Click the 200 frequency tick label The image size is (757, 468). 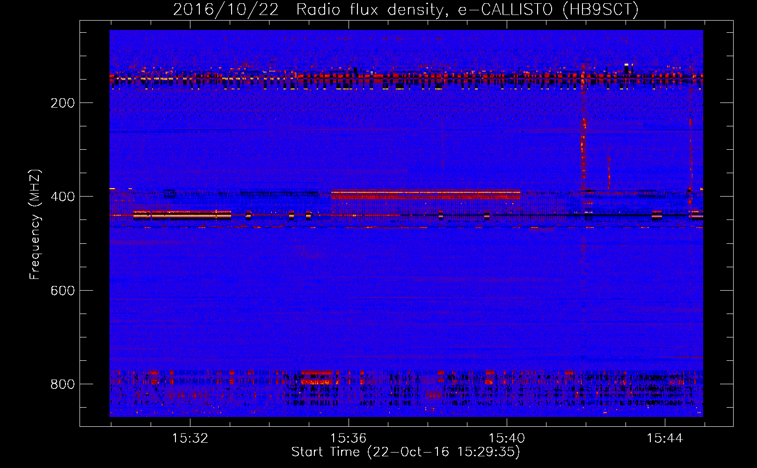(63, 103)
